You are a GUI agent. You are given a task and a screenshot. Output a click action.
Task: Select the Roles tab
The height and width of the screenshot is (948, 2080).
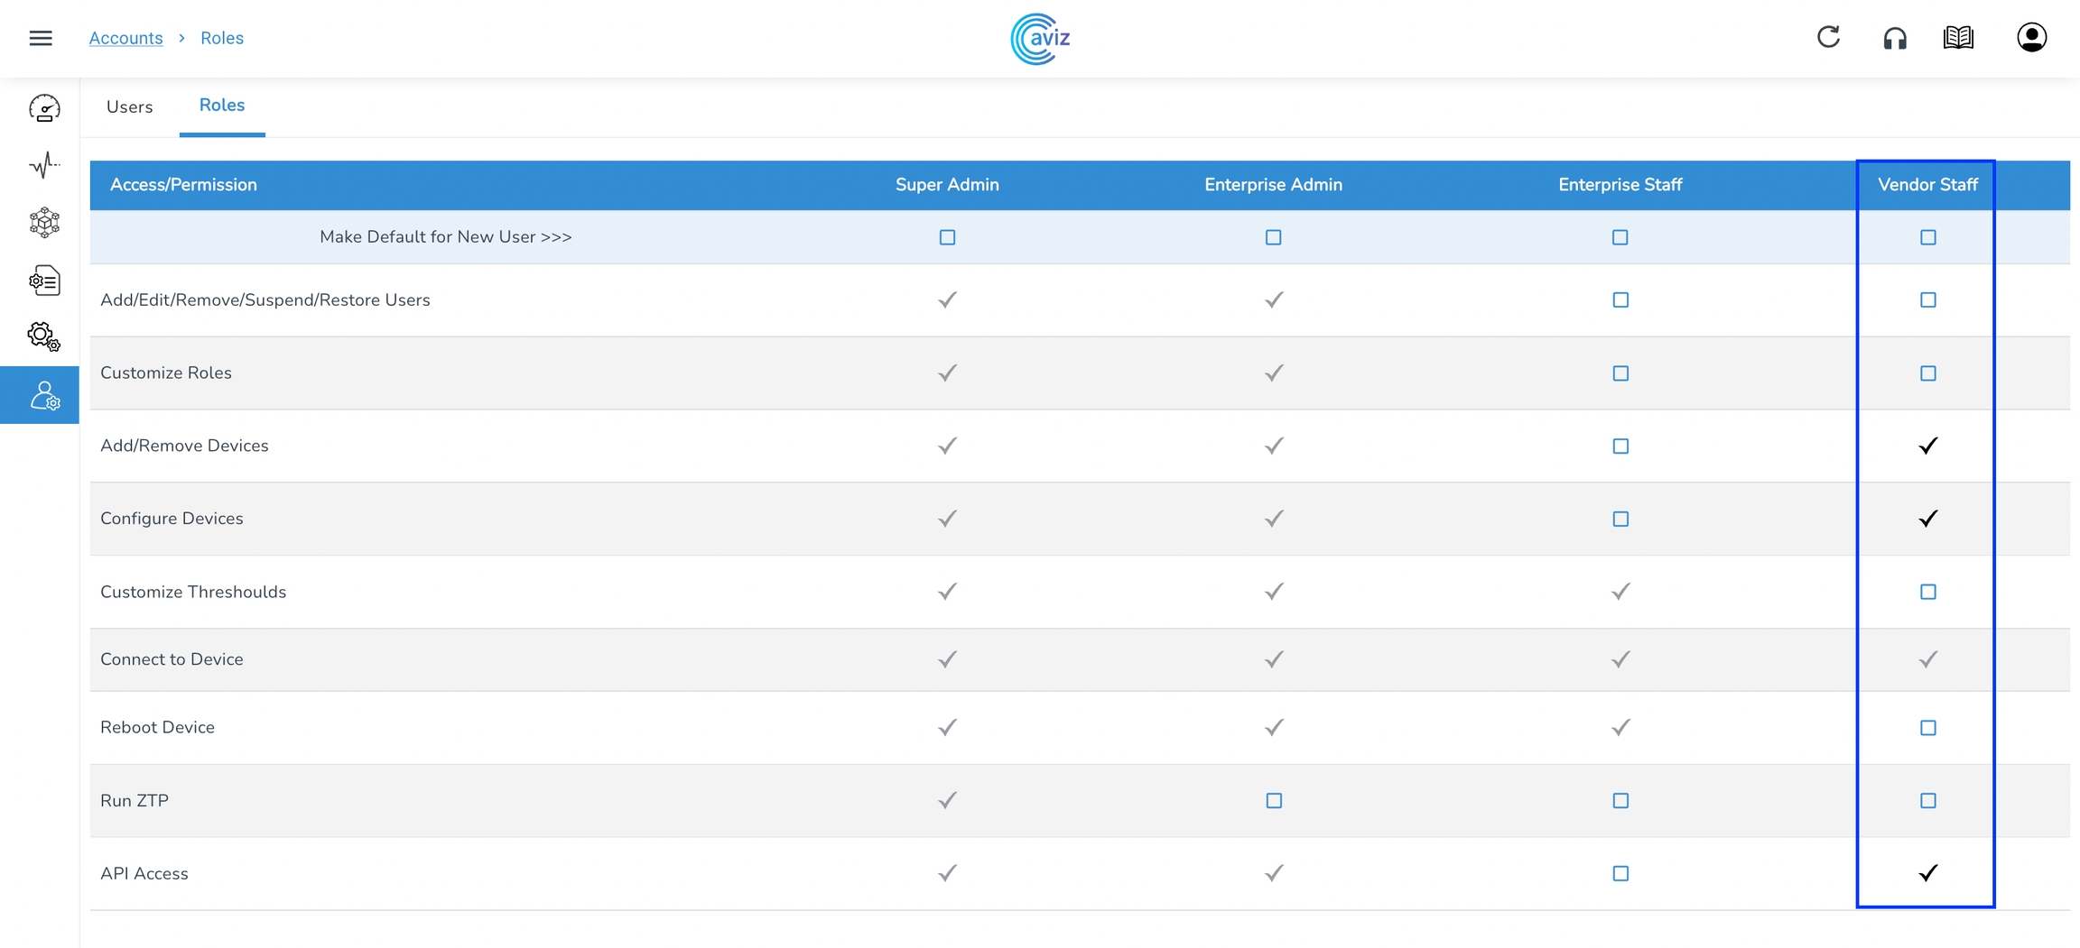tap(222, 106)
